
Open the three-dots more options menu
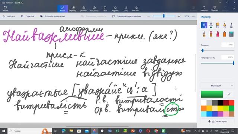(193, 16)
